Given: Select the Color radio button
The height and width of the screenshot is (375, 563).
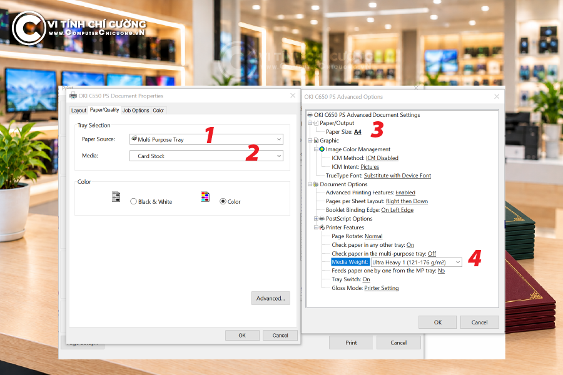Looking at the screenshot, I should [x=223, y=201].
